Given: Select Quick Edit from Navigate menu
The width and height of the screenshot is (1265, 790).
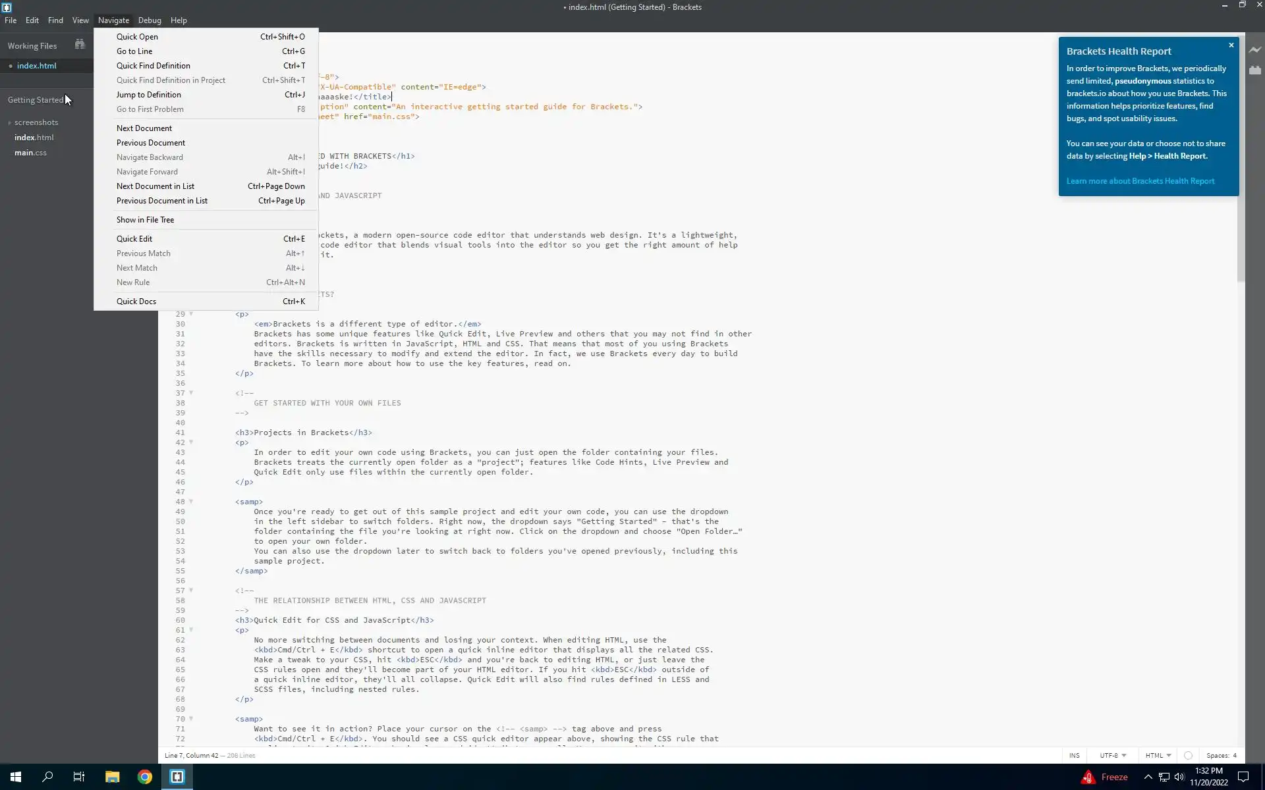Looking at the screenshot, I should point(134,239).
